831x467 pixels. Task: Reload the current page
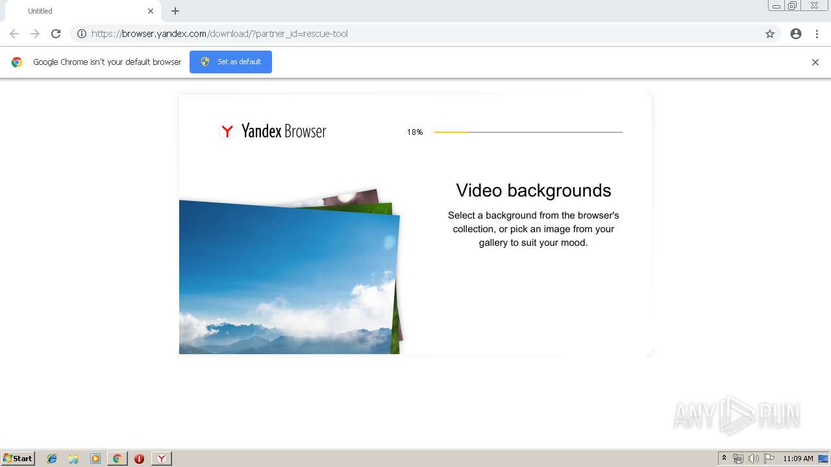pos(56,34)
